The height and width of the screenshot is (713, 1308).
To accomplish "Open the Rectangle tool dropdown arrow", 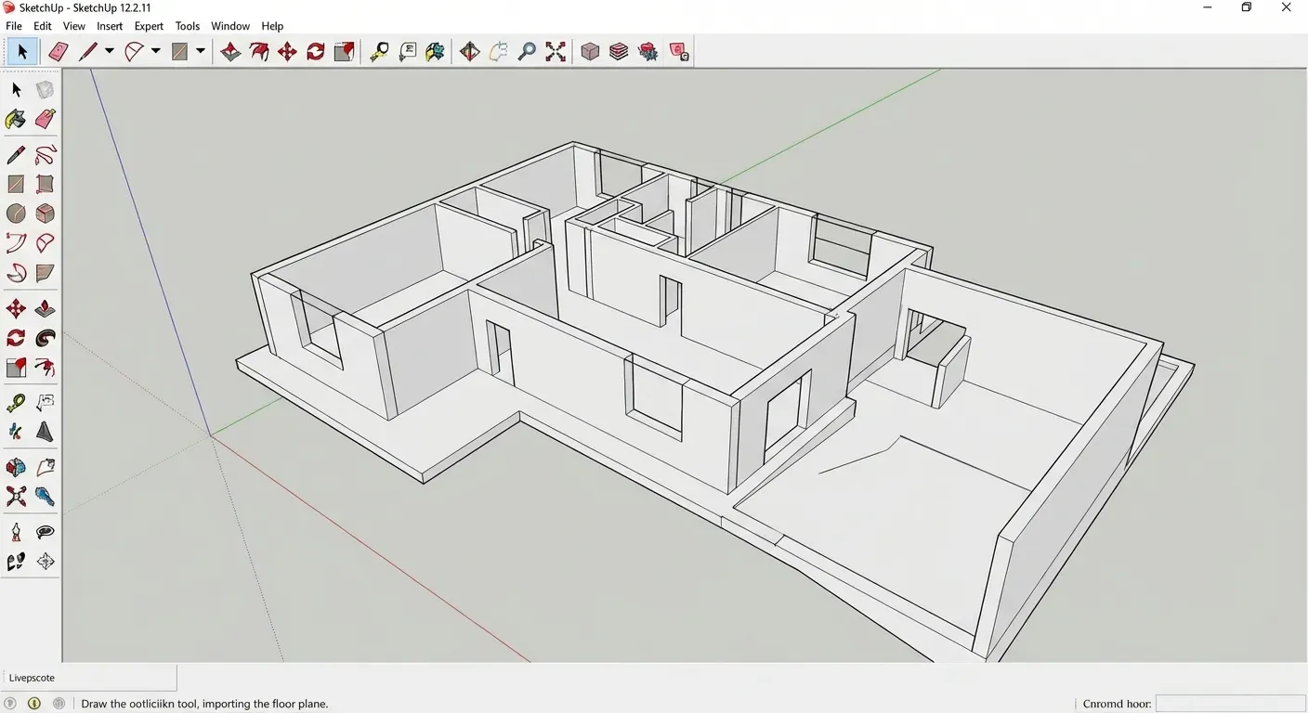I will coord(201,51).
